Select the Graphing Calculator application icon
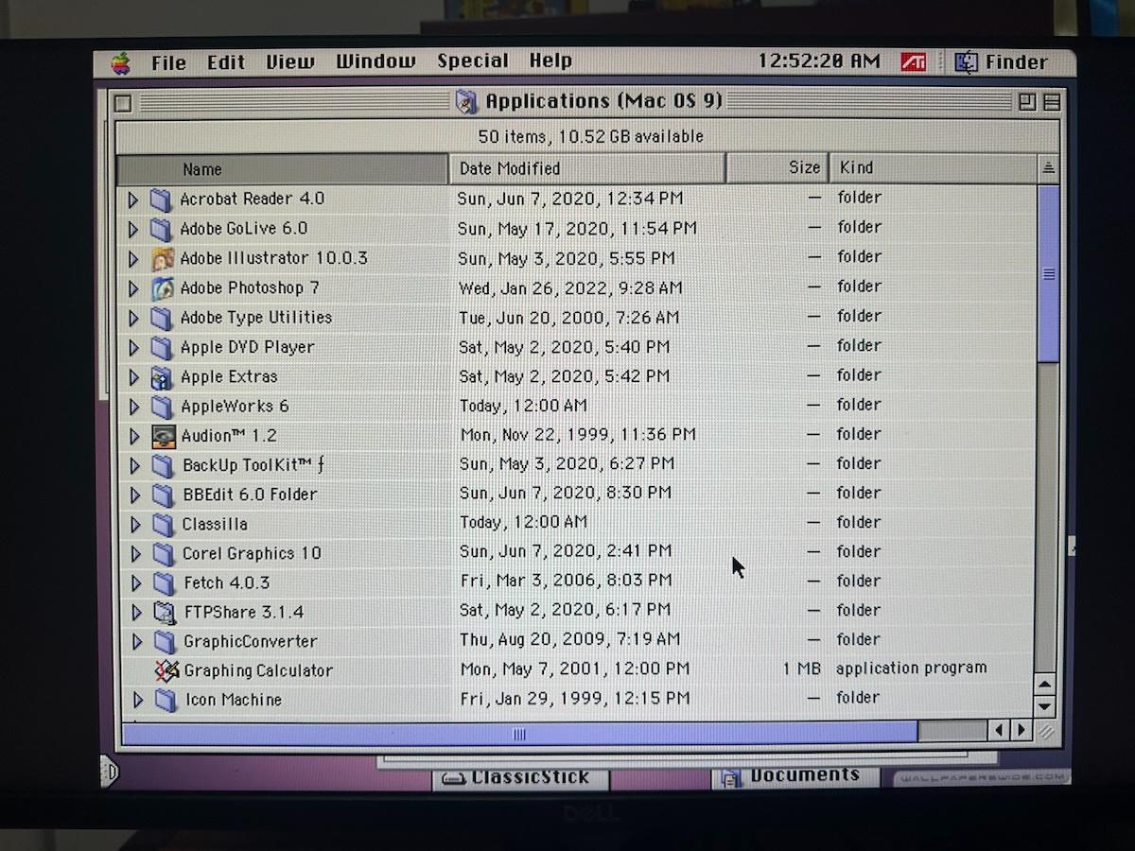This screenshot has width=1135, height=851. tap(167, 671)
